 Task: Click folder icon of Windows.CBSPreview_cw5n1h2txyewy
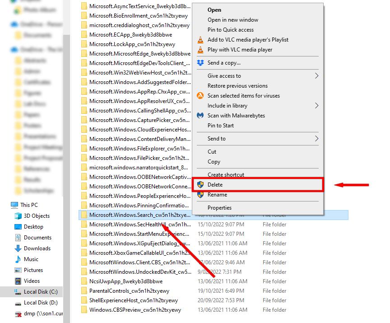tap(84, 310)
